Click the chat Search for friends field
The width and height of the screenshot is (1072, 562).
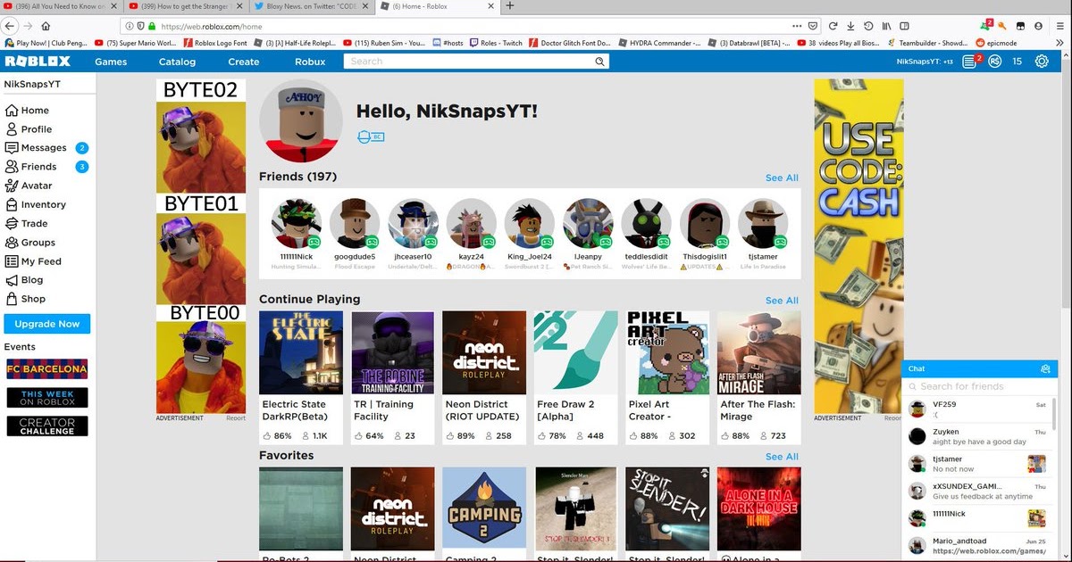980,386
